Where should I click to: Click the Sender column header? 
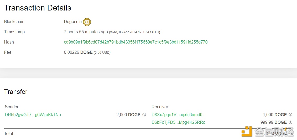pos(12,107)
